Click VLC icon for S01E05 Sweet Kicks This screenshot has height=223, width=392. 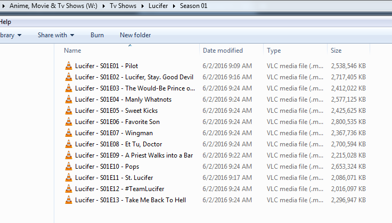coord(69,110)
